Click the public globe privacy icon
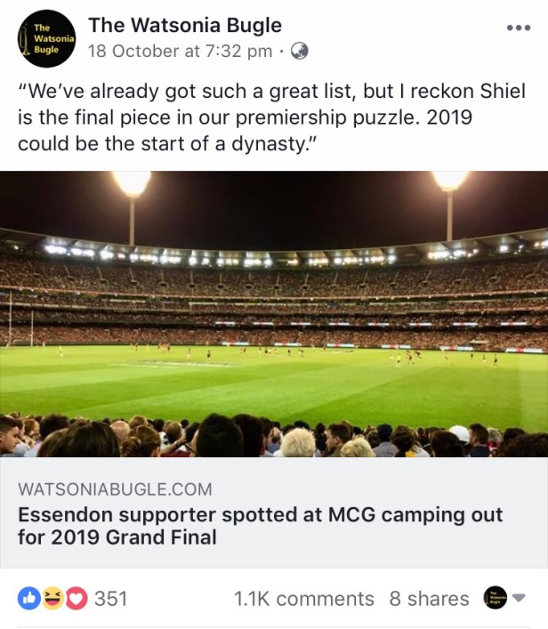The width and height of the screenshot is (548, 629). (300, 52)
